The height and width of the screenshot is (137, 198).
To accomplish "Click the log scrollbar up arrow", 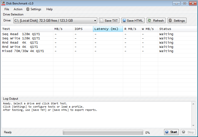I will (193, 104).
